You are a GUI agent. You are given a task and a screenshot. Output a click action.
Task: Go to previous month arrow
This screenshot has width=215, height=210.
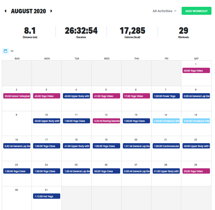coord(5,11)
